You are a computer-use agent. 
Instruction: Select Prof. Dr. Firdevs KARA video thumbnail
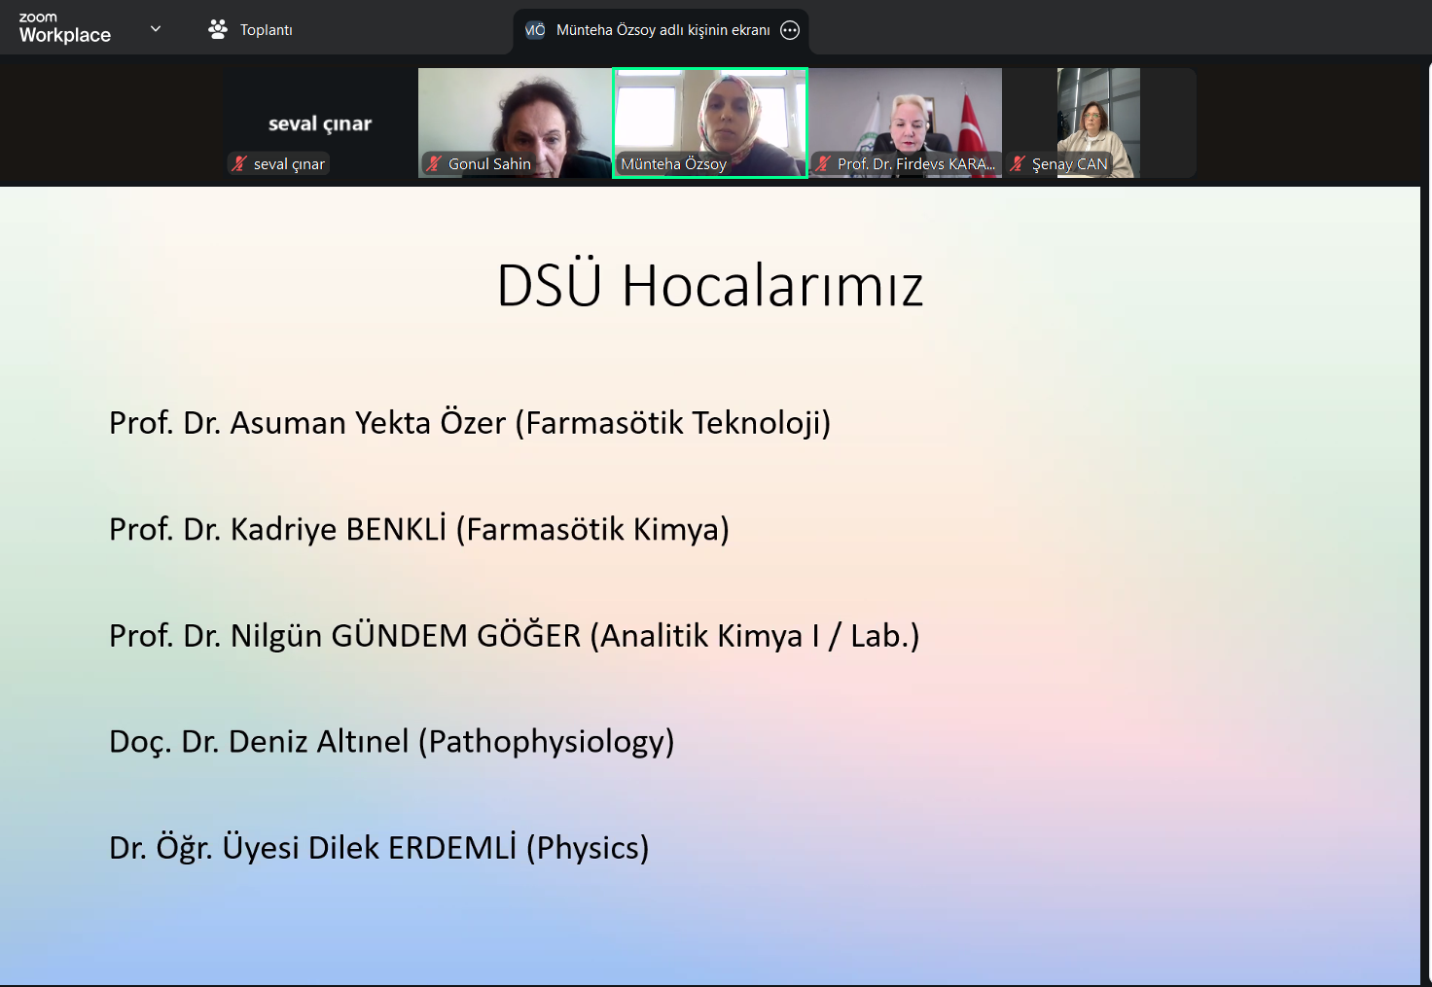pos(906,123)
